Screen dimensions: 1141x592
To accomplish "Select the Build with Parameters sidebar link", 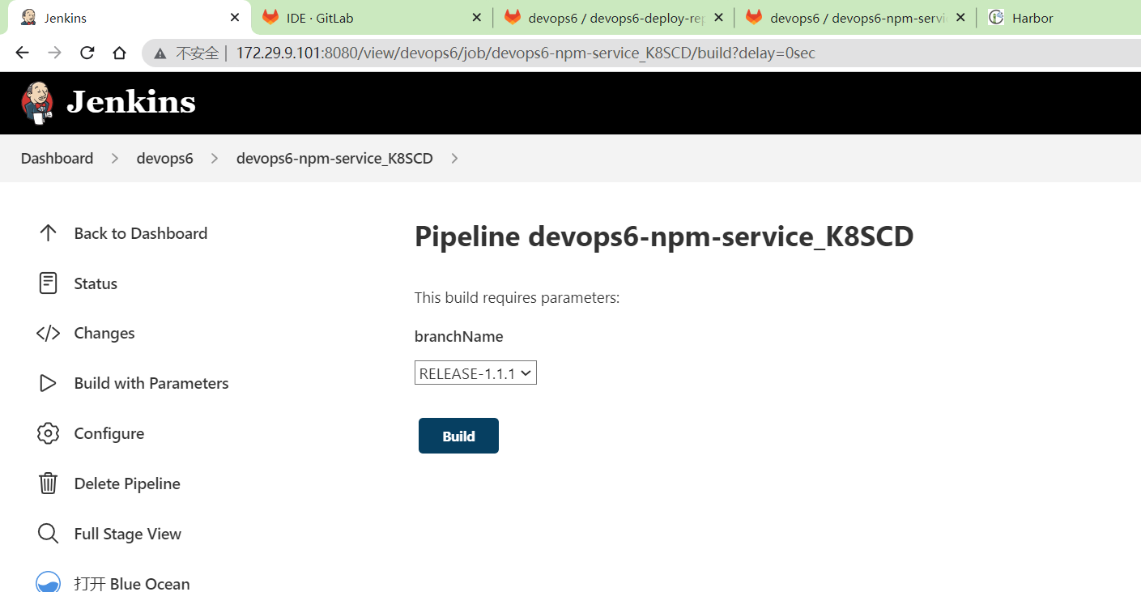I will 151,383.
